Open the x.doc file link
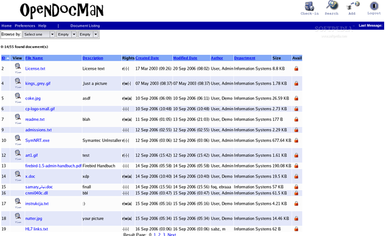The width and height of the screenshot is (386, 236). 31,176
